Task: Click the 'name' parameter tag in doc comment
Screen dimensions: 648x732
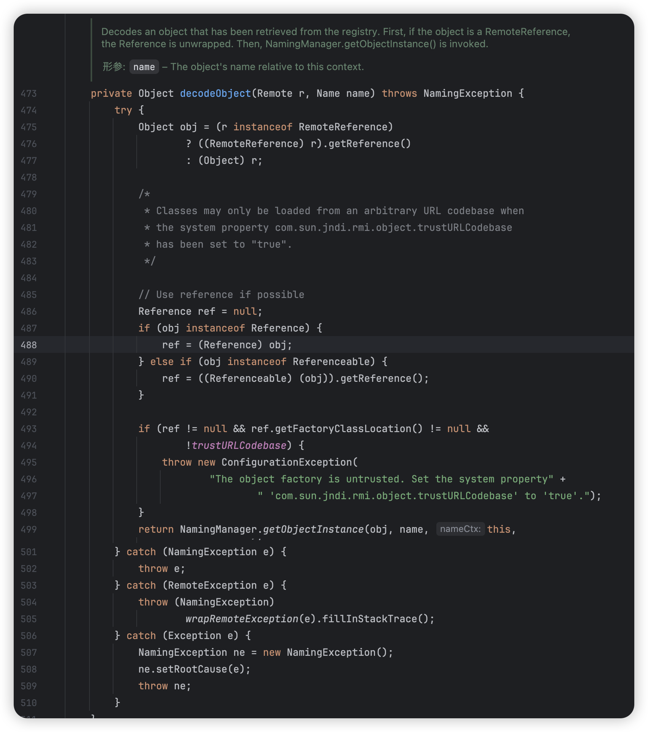Action: click(x=144, y=67)
